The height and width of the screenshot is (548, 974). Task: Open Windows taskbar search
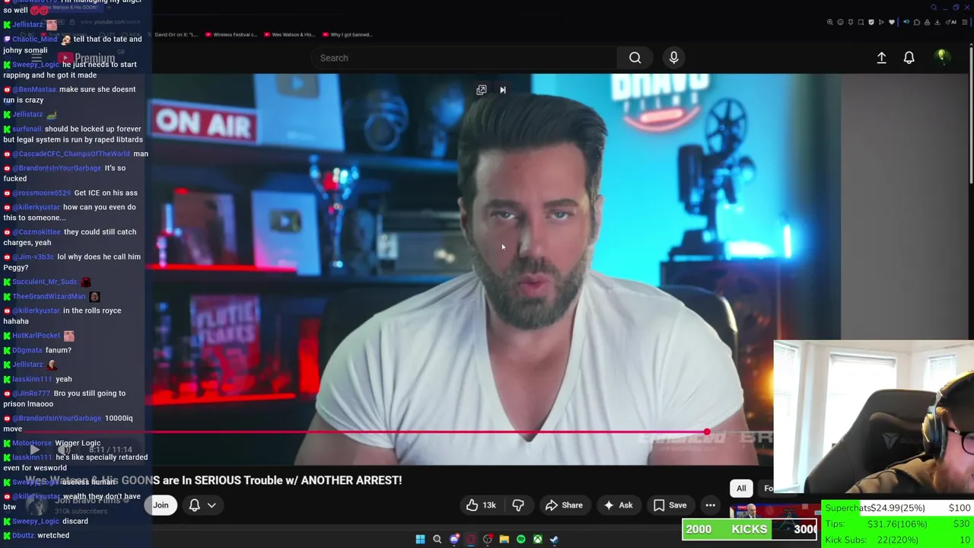point(437,539)
